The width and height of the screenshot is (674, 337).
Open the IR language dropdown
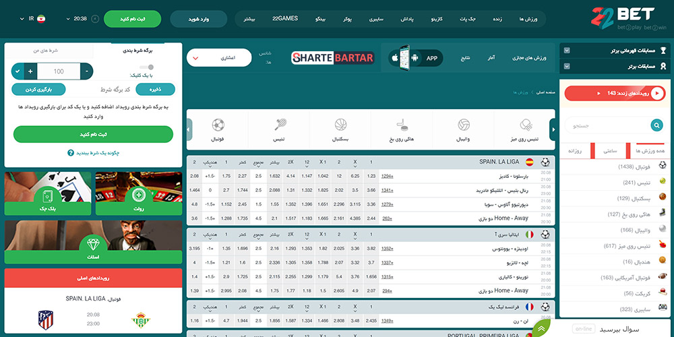(22, 18)
